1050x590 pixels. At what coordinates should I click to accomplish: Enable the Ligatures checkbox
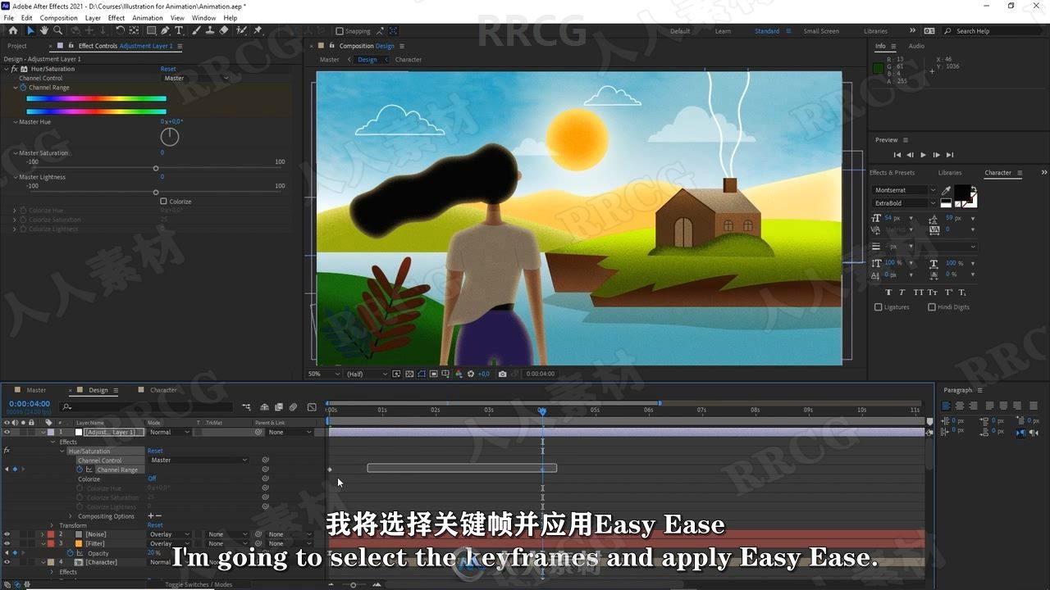click(879, 307)
